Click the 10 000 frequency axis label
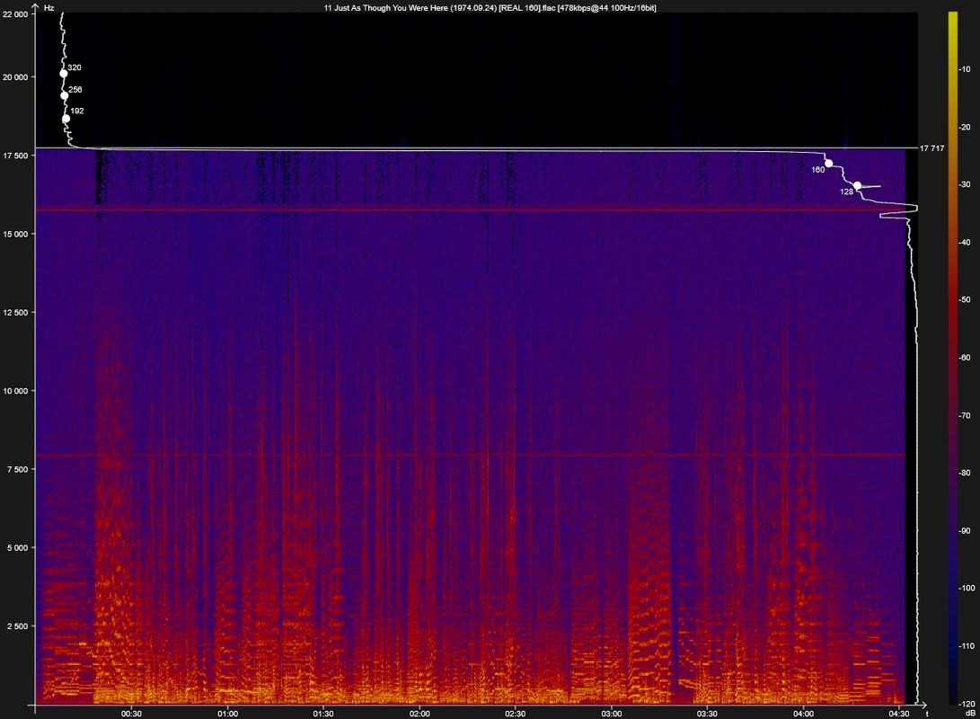 (x=15, y=391)
